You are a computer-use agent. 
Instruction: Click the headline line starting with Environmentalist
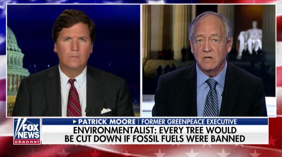pos(154,130)
